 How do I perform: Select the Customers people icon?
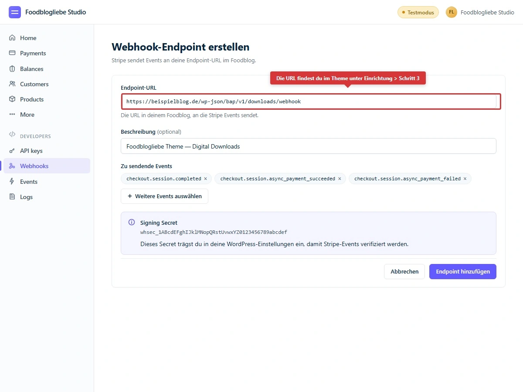(12, 84)
